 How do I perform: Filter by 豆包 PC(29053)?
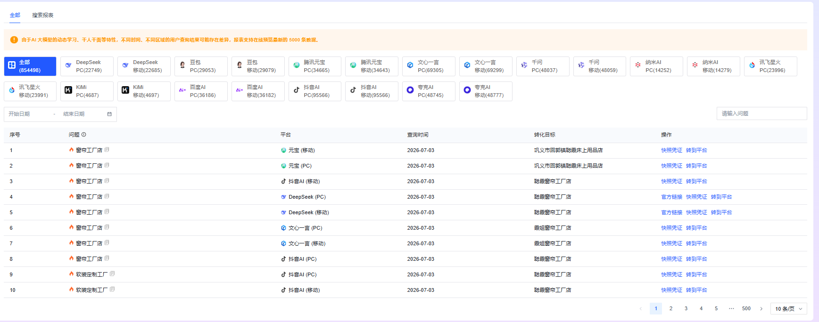pos(201,66)
